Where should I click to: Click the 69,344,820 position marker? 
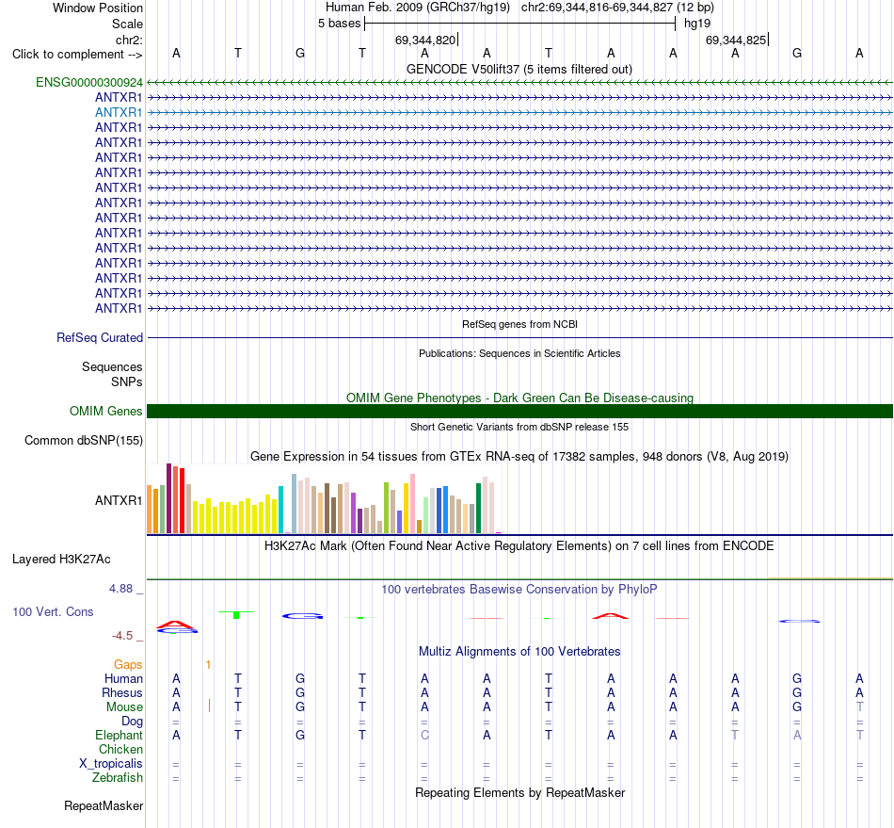point(425,40)
